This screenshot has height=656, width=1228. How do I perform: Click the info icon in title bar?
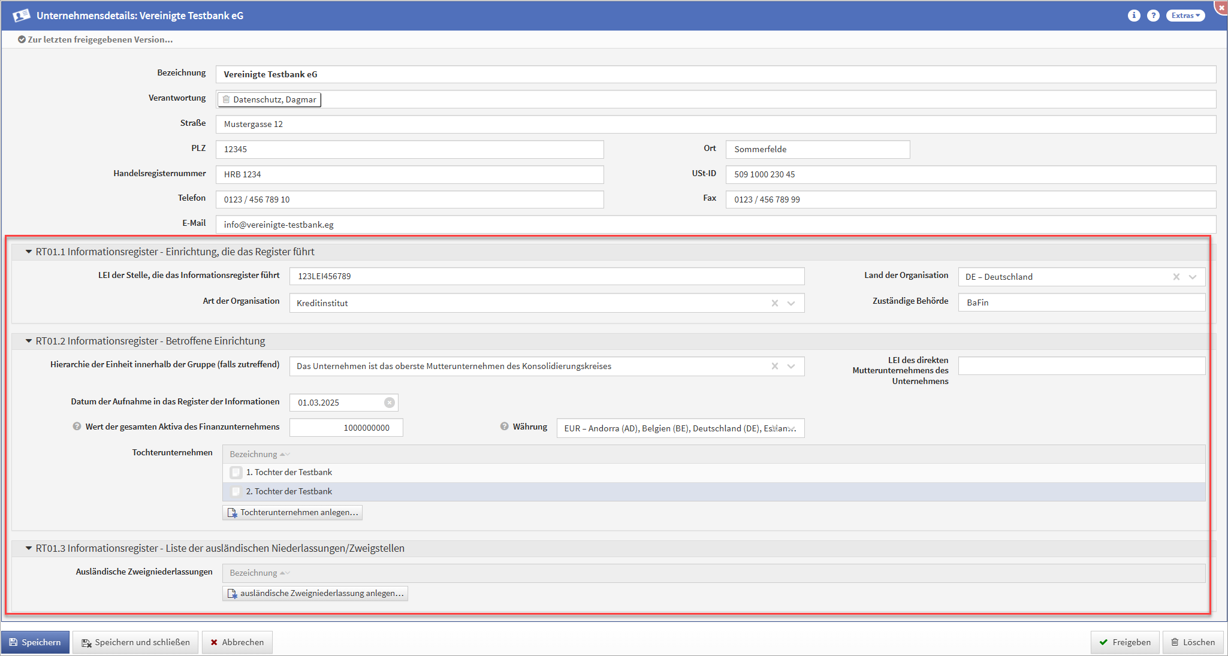click(x=1133, y=16)
